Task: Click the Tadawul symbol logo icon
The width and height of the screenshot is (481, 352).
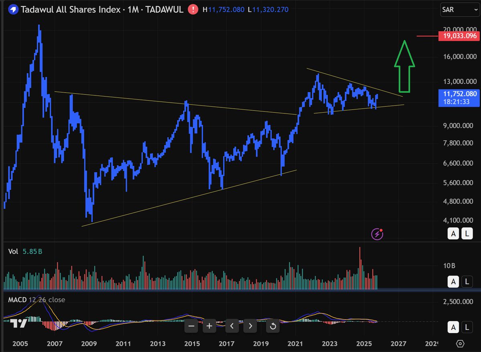Action: click(14, 9)
